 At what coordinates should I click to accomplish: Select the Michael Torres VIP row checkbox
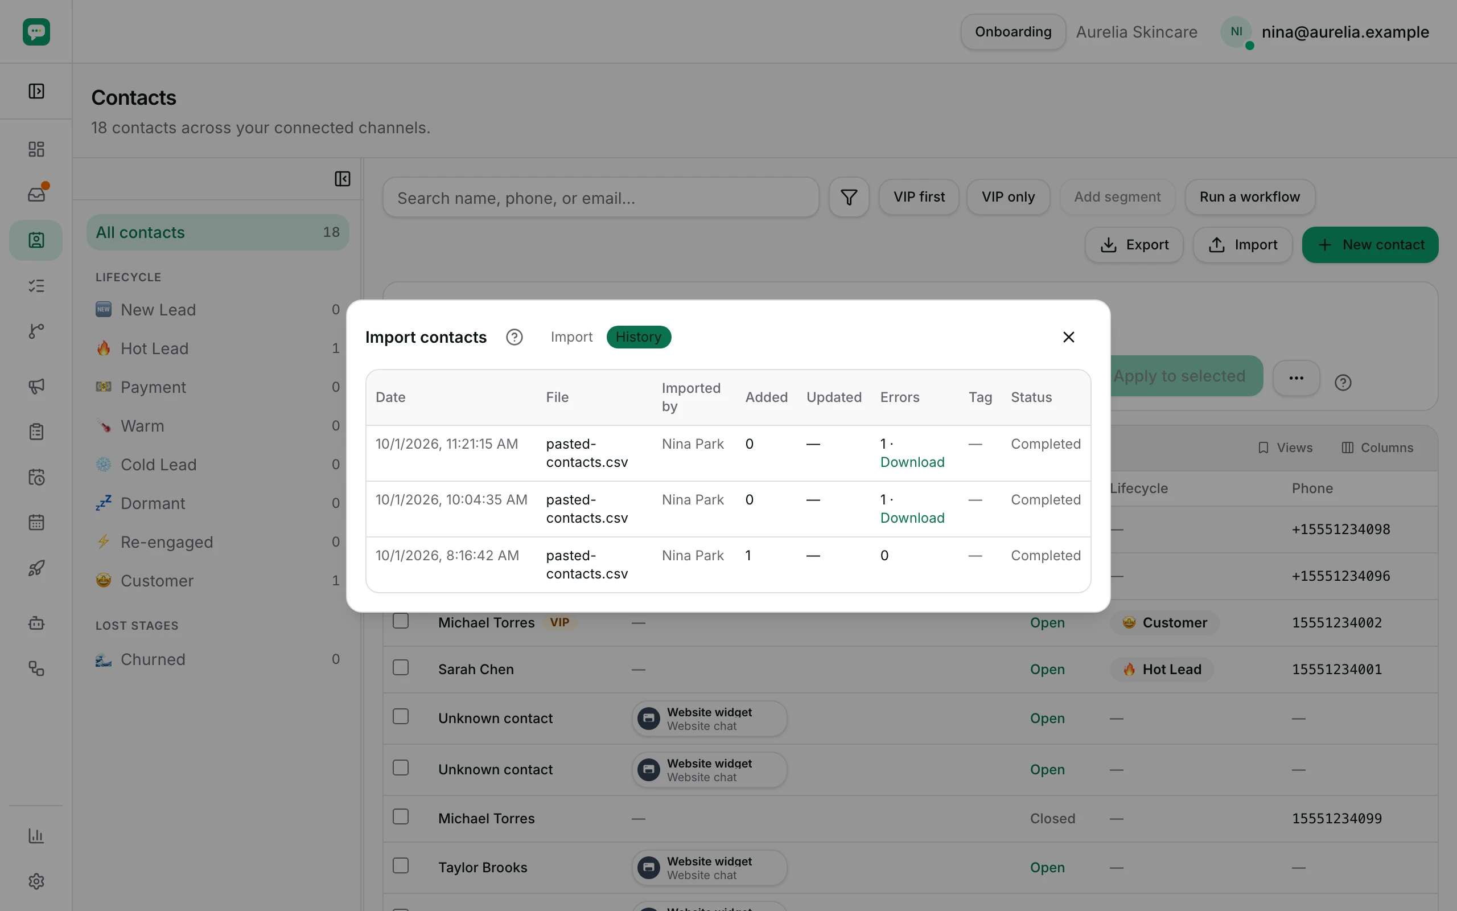(x=400, y=621)
